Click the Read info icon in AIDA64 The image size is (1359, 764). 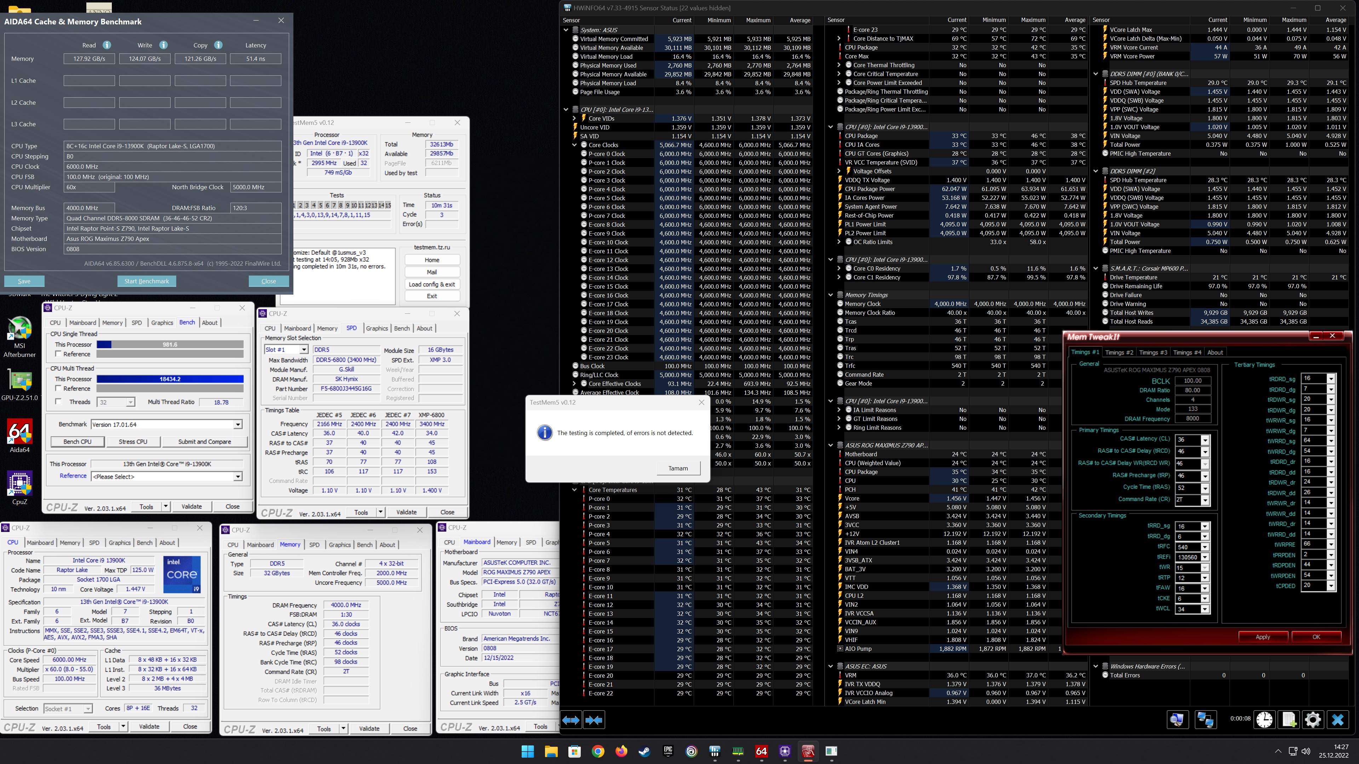pos(107,45)
